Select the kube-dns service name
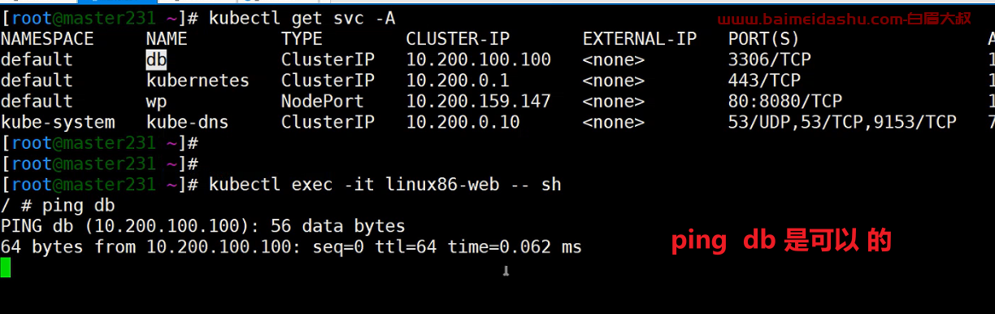This screenshot has height=314, width=995. point(187,122)
